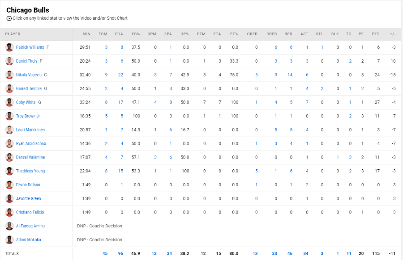Click the FG% column header
Image resolution: width=403 pixels, height=260 pixels.
pos(136,34)
